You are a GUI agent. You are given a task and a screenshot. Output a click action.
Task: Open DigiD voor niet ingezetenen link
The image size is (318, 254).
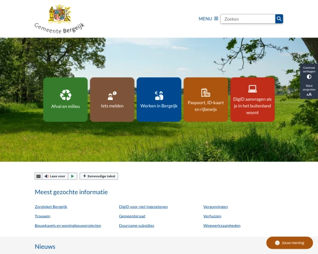click(144, 207)
